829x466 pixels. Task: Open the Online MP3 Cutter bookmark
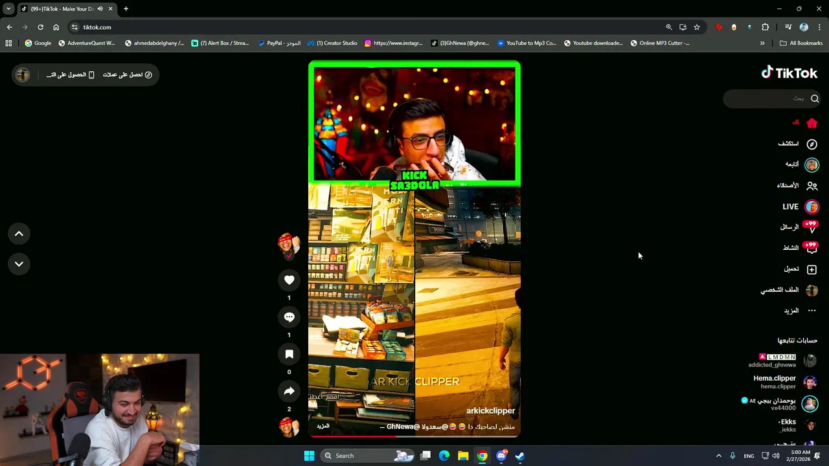(x=660, y=43)
